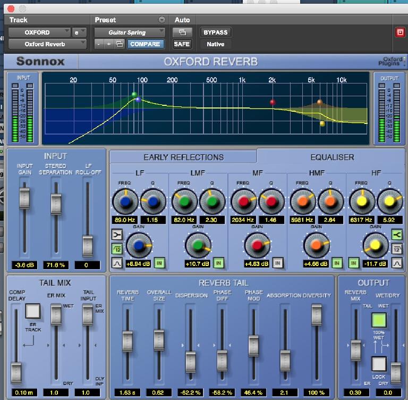Click the yellow HF gain knob

(x=376, y=245)
